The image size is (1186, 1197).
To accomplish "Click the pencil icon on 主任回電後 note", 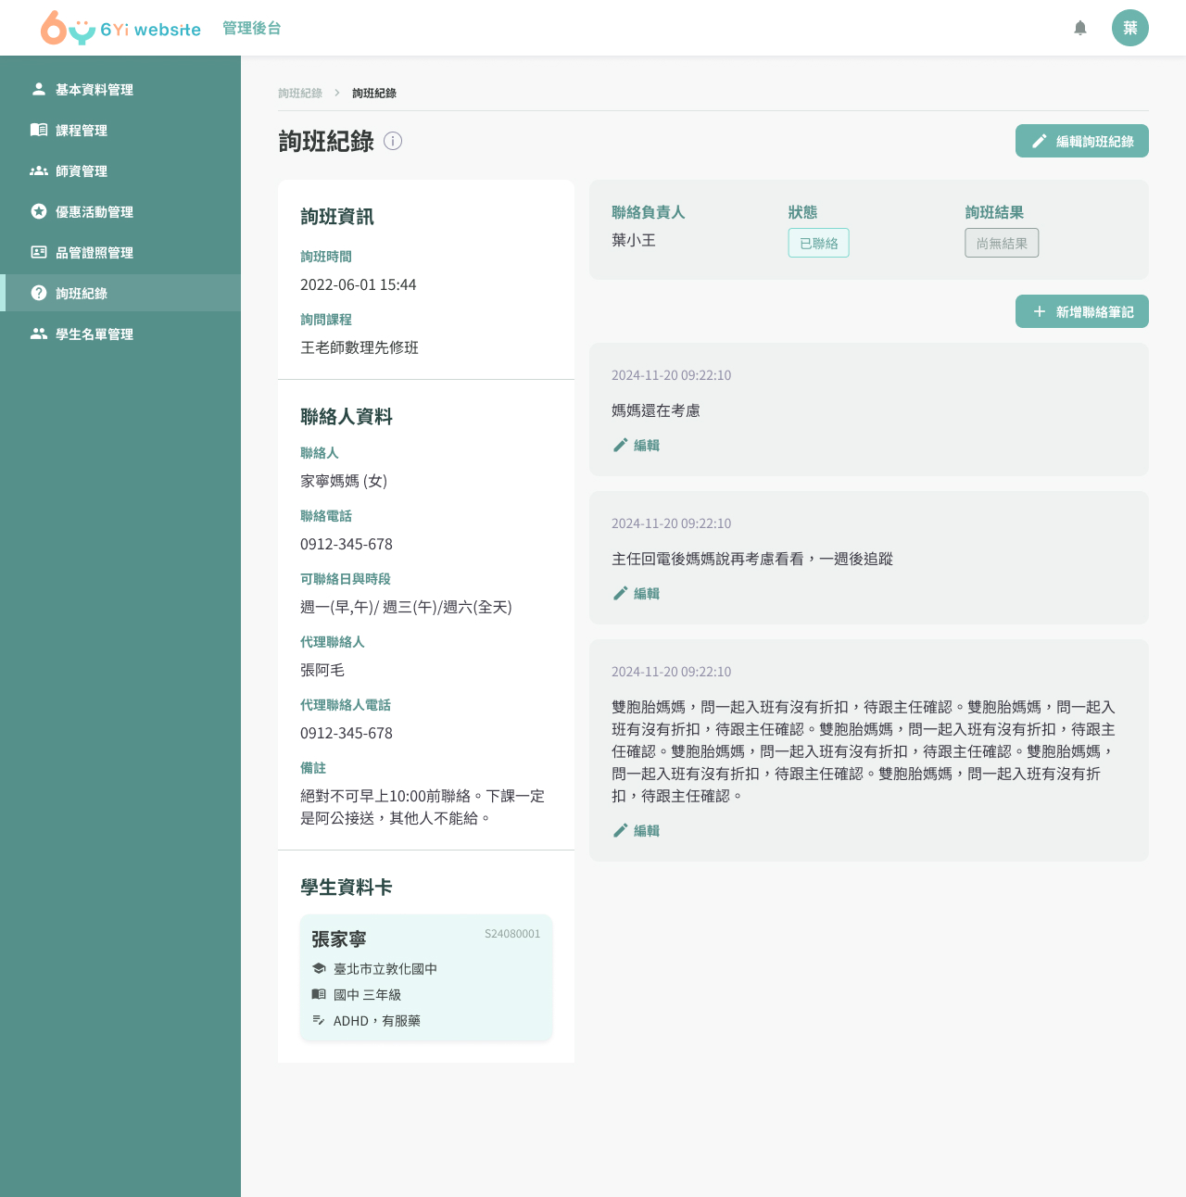I will 621,593.
